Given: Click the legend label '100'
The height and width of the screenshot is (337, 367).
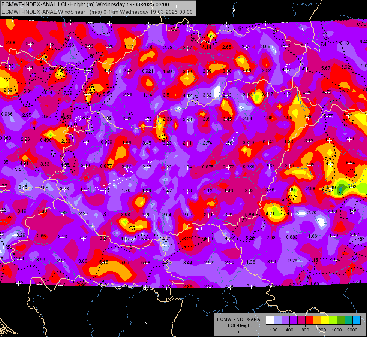Looking at the screenshot, I should (274, 330).
